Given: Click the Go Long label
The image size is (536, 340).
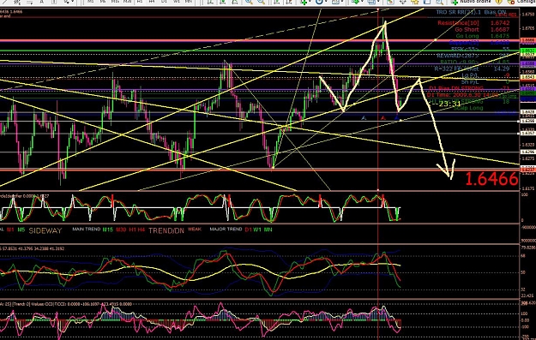Looking at the screenshot, I should point(467,36).
